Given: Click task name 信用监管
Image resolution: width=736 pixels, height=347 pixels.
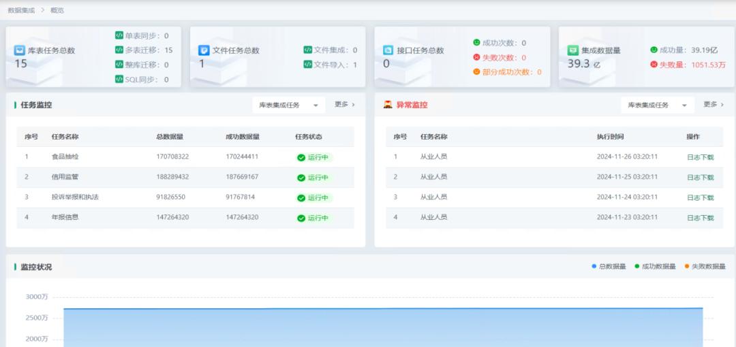Looking at the screenshot, I should coord(65,177).
